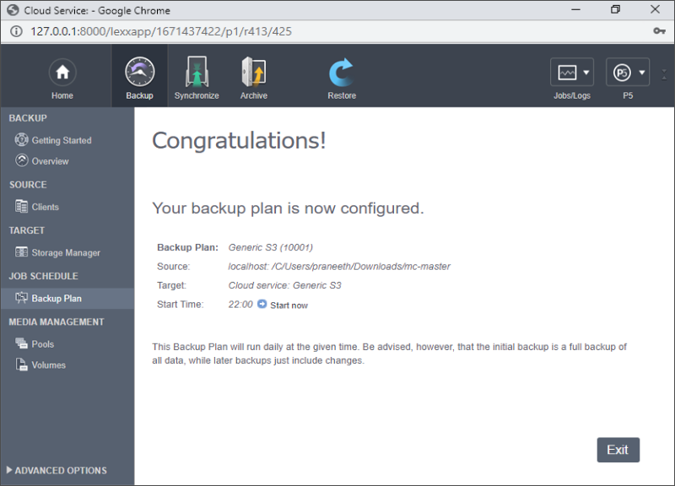Click the Congratulations! heading

click(239, 141)
